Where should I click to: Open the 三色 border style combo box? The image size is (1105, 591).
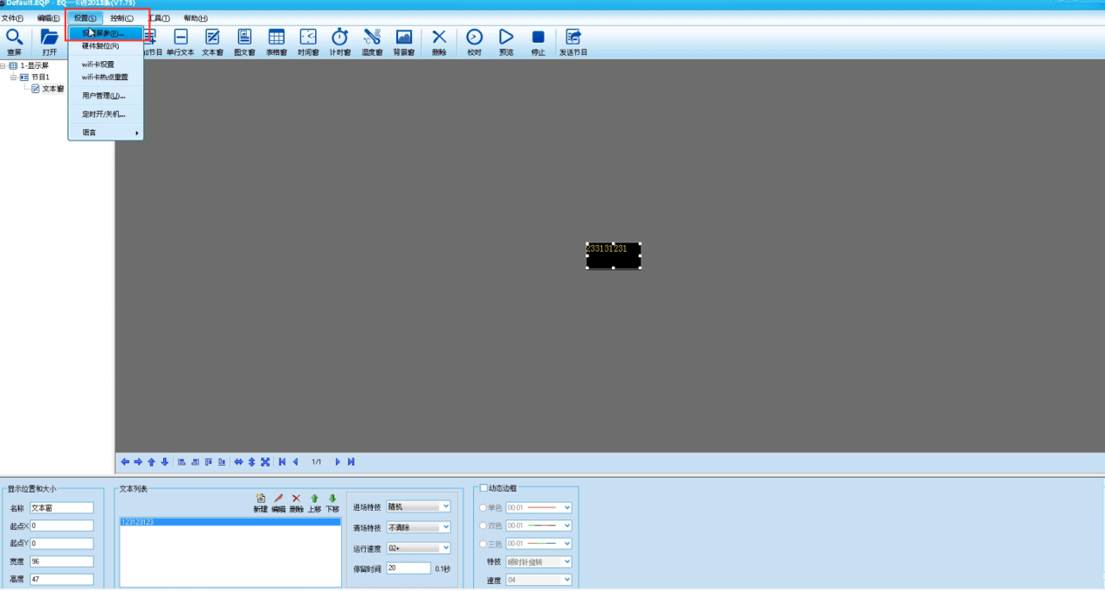coord(539,544)
